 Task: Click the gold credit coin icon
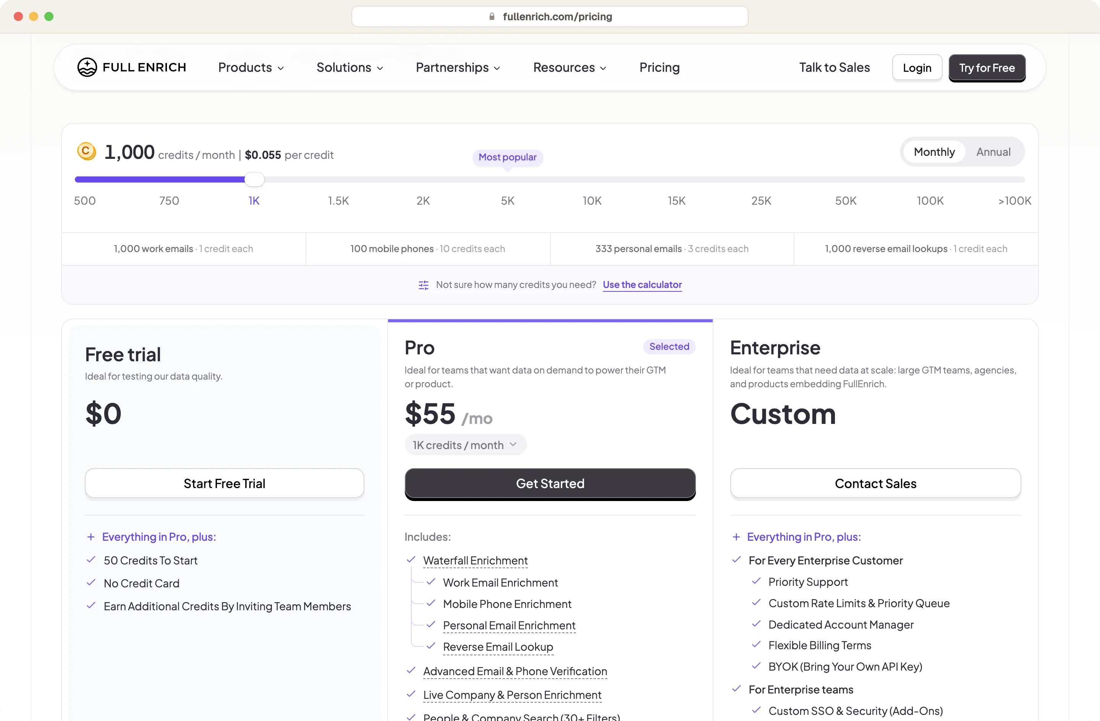tap(86, 152)
